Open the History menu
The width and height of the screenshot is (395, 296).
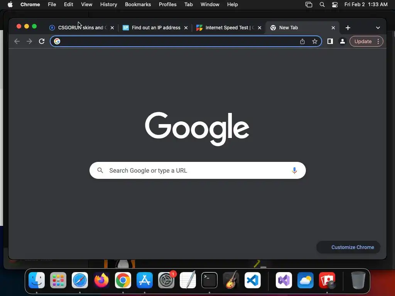[x=108, y=5]
